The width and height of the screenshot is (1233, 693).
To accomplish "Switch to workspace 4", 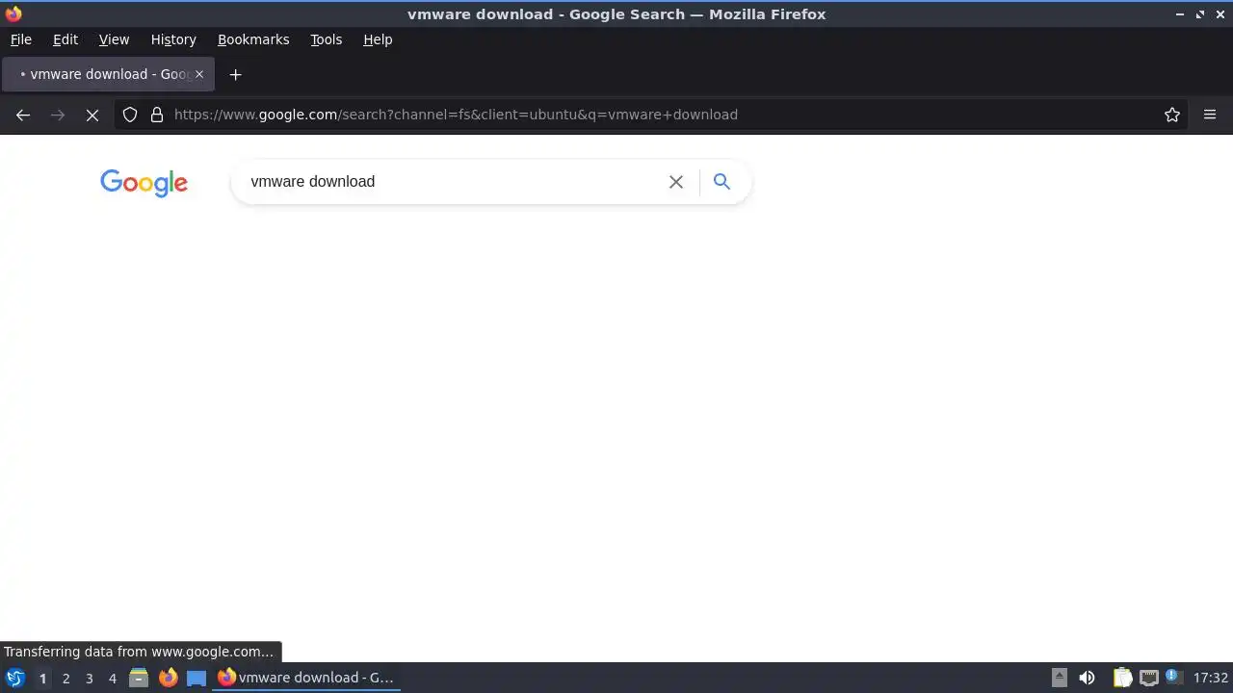I will 112,679.
